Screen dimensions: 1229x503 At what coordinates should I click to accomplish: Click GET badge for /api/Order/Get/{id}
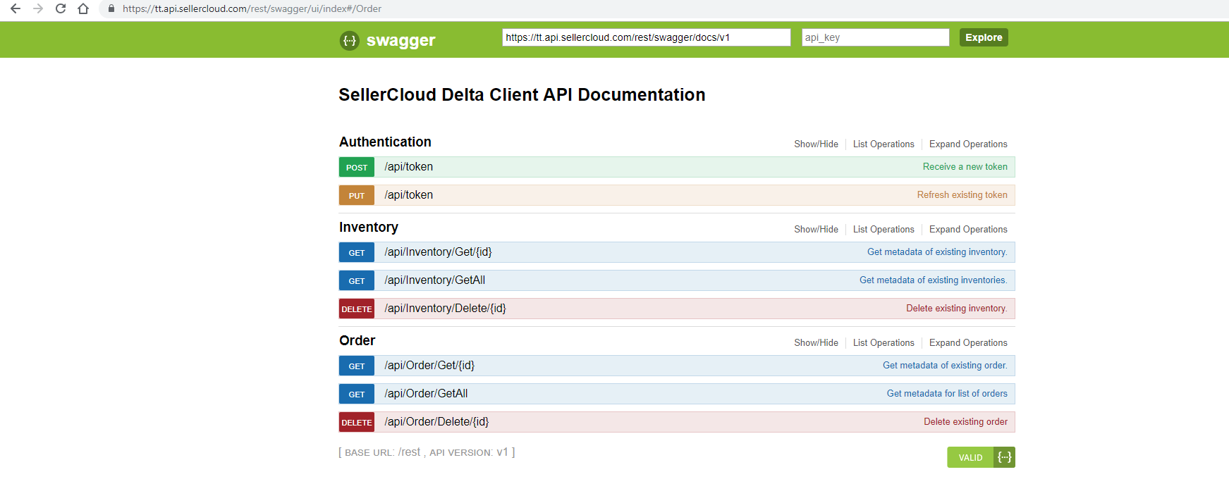coord(357,366)
